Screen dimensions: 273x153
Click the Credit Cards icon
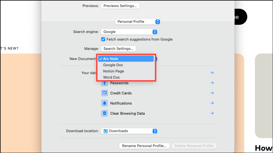(x=105, y=93)
